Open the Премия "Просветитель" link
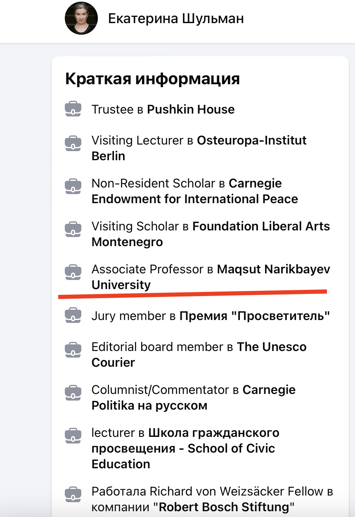This screenshot has width=355, height=517. coord(254,316)
